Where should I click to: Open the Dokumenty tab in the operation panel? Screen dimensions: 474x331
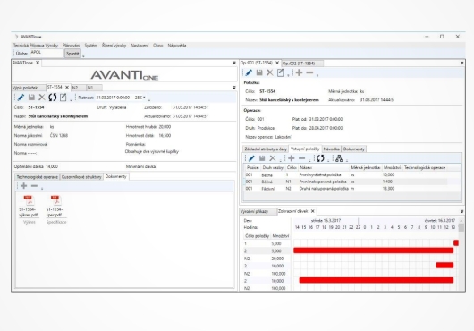tap(354, 149)
